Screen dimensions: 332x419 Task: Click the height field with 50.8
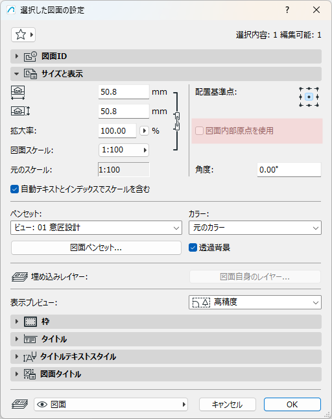click(x=124, y=111)
